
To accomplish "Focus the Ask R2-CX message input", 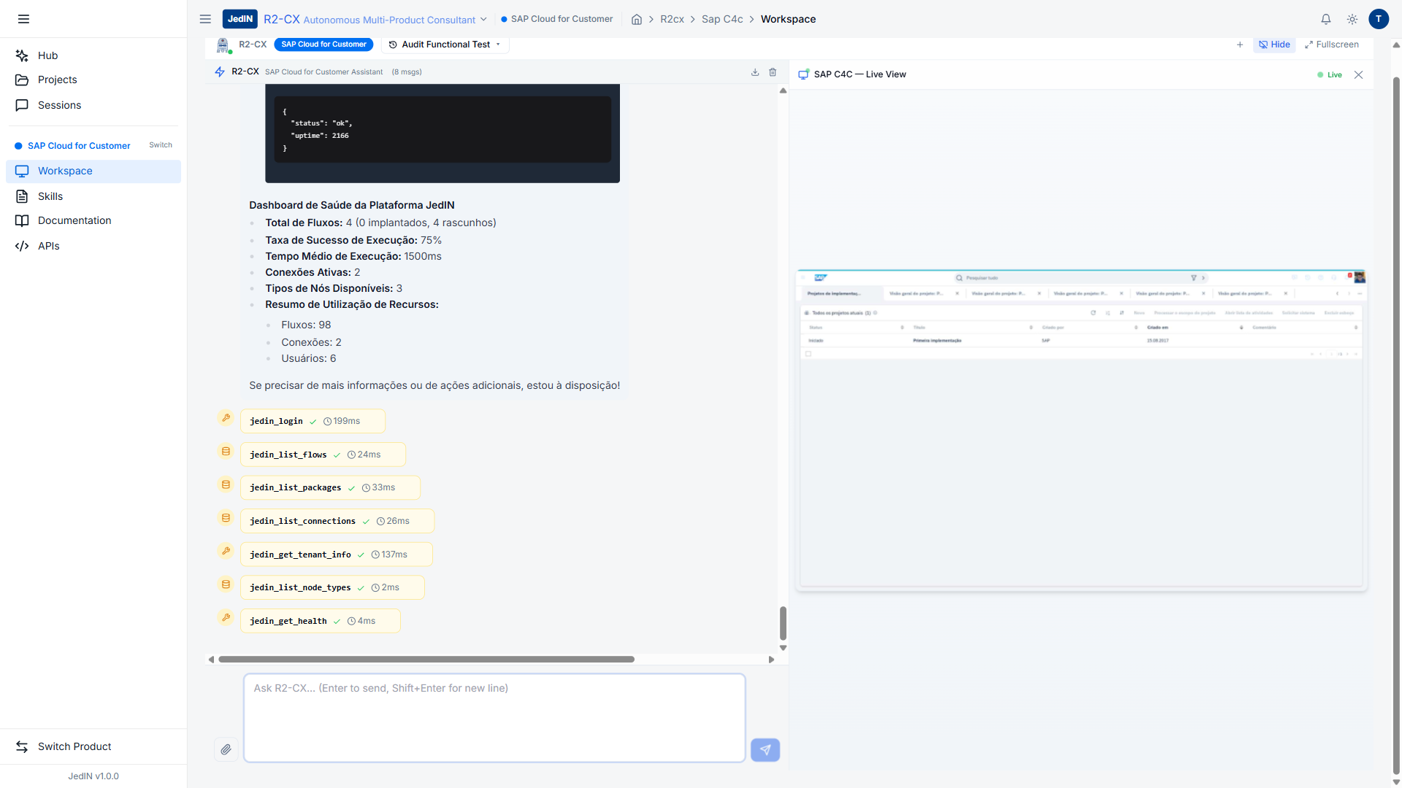I will click(494, 718).
